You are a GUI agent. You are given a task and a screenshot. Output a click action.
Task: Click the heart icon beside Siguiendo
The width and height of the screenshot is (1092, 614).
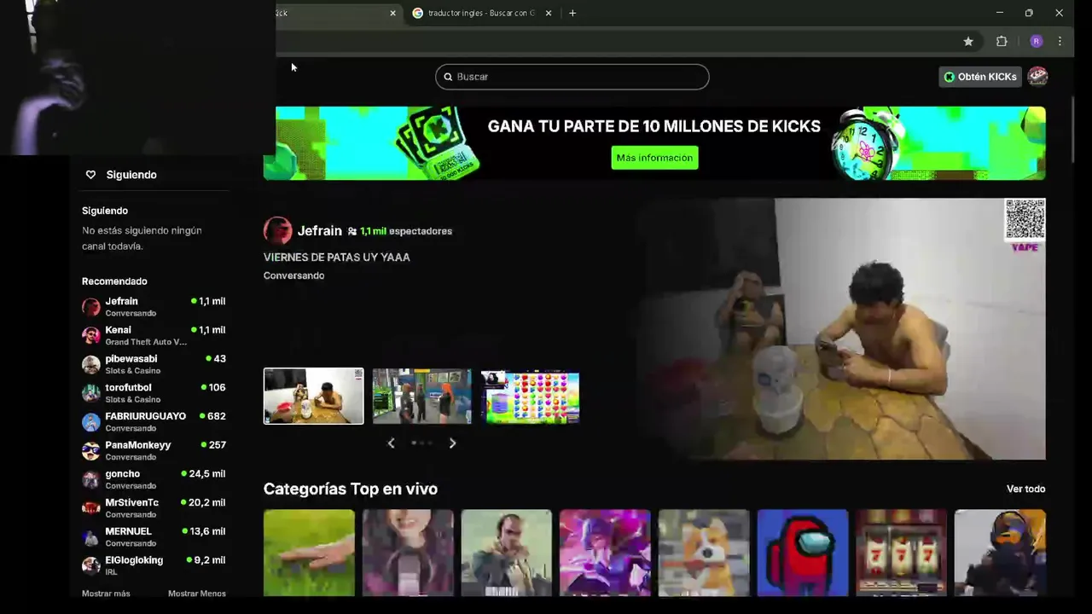pyautogui.click(x=90, y=175)
